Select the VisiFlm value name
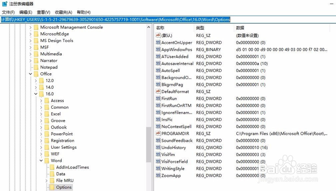Viewport: 336px width, 191px height. pos(168,154)
